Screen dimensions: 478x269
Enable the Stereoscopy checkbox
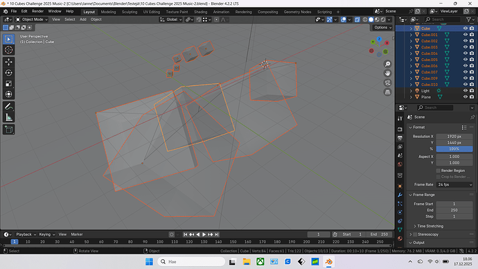click(415, 234)
